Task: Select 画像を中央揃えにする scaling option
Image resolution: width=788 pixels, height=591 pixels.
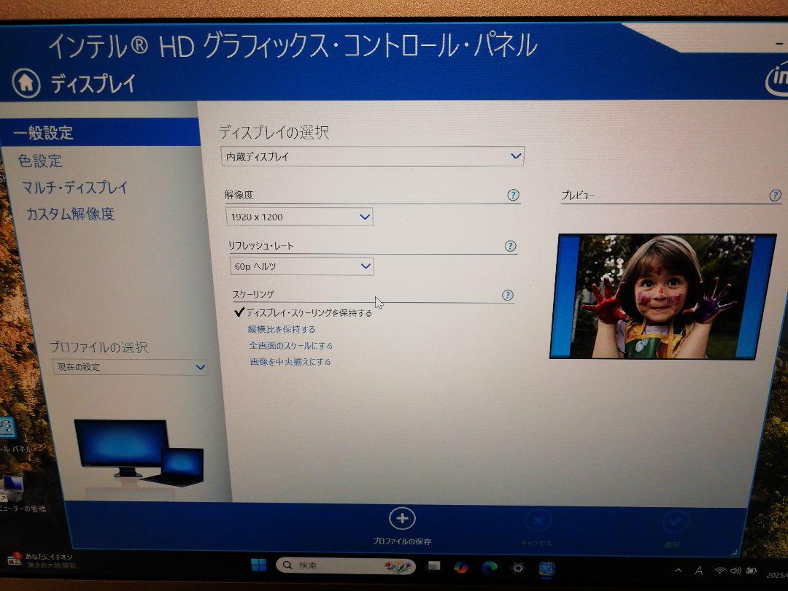Action: (290, 362)
